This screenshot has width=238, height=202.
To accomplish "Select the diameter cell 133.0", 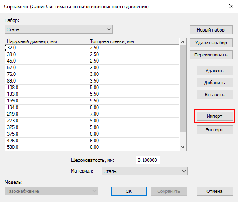I will [x=47, y=94].
